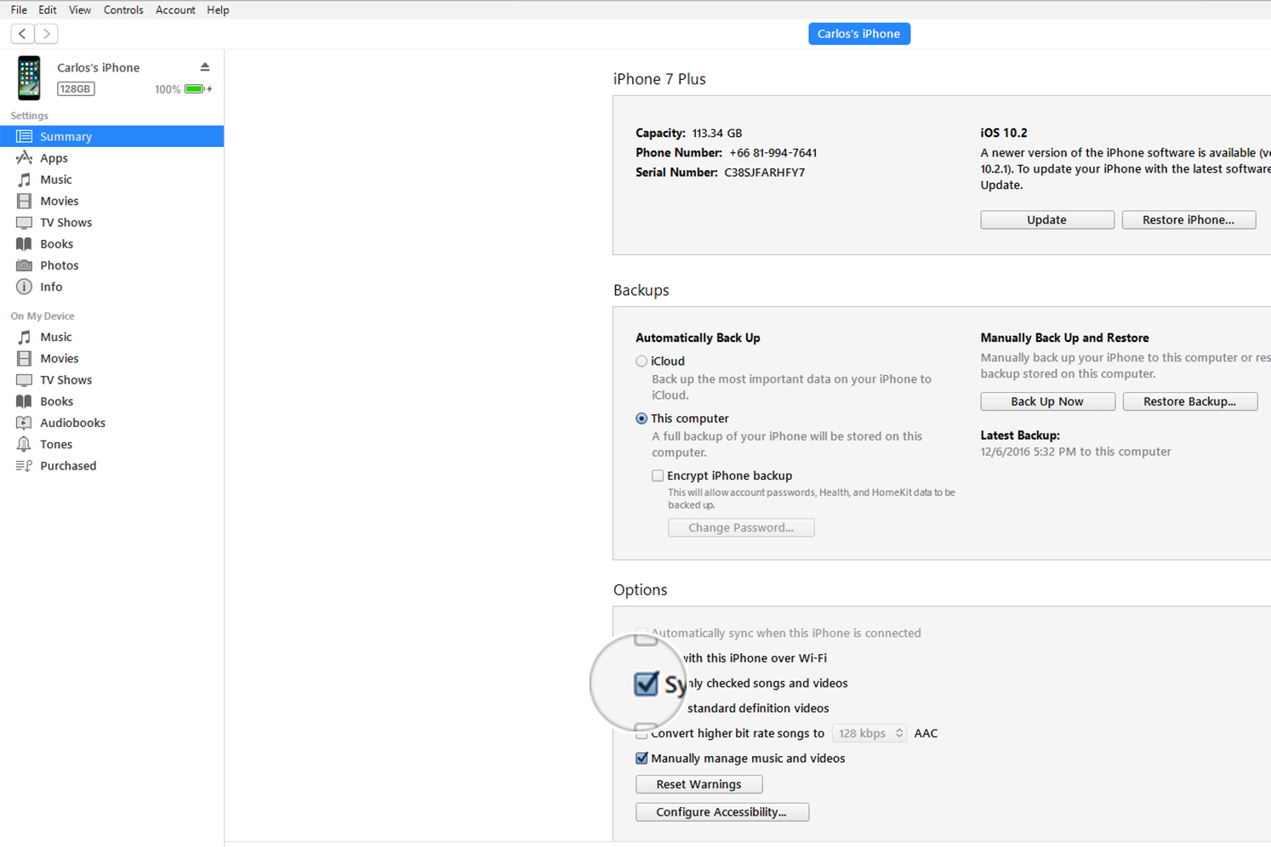The height and width of the screenshot is (847, 1271).
Task: Click the iOS 10.2 version label
Action: pyautogui.click(x=1004, y=134)
